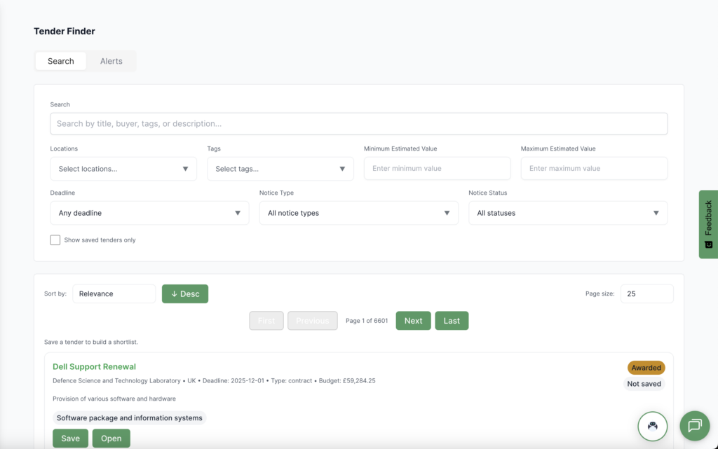718x449 pixels.
Task: Expand the Locations dropdown
Action: pyautogui.click(x=123, y=169)
